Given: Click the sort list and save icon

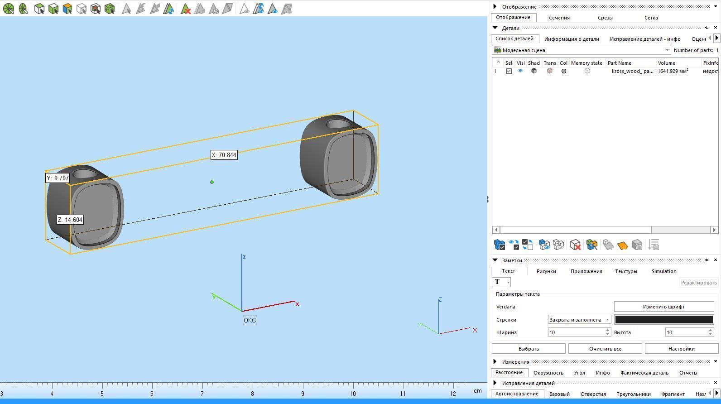Looking at the screenshot, I should pos(654,245).
